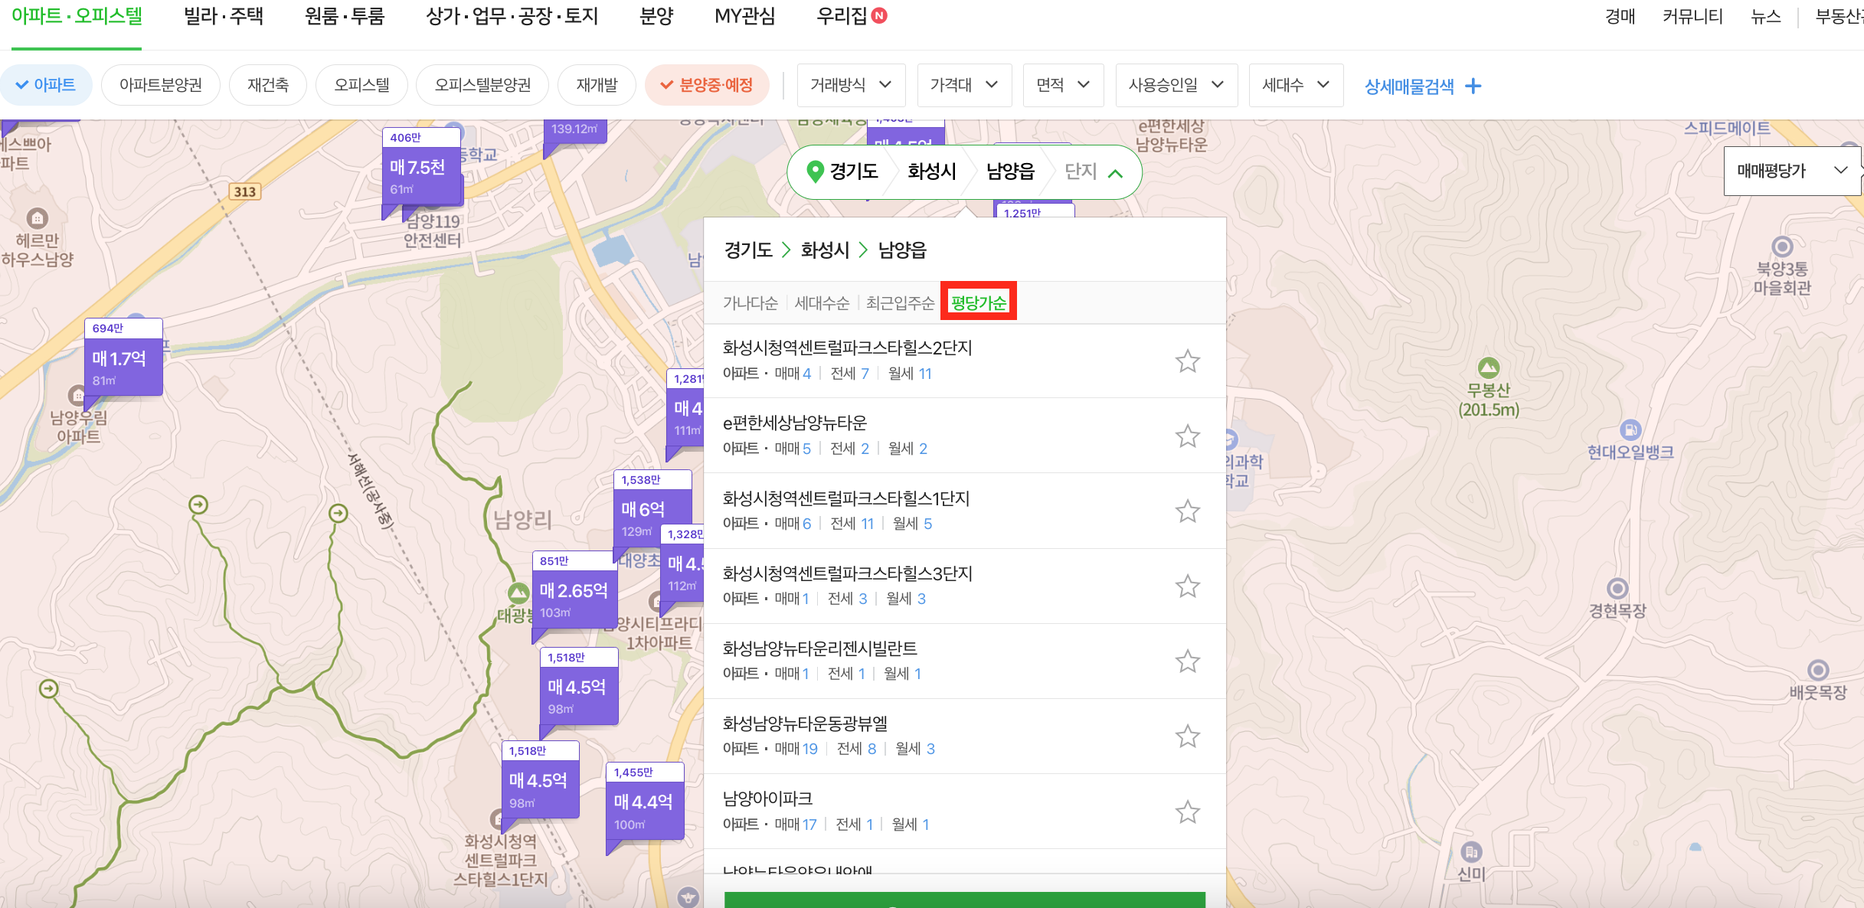Open the 거래방식 dropdown
Viewport: 1864px width, 908px height.
[x=851, y=85]
